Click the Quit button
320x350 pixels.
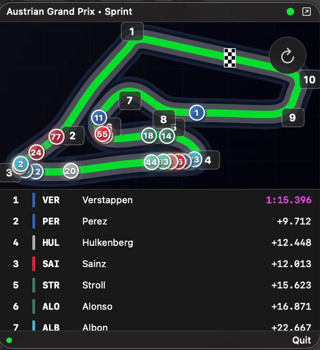301,340
